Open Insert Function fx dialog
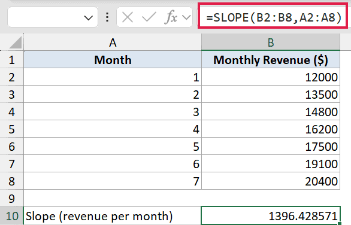This screenshot has width=351, height=225. (171, 17)
